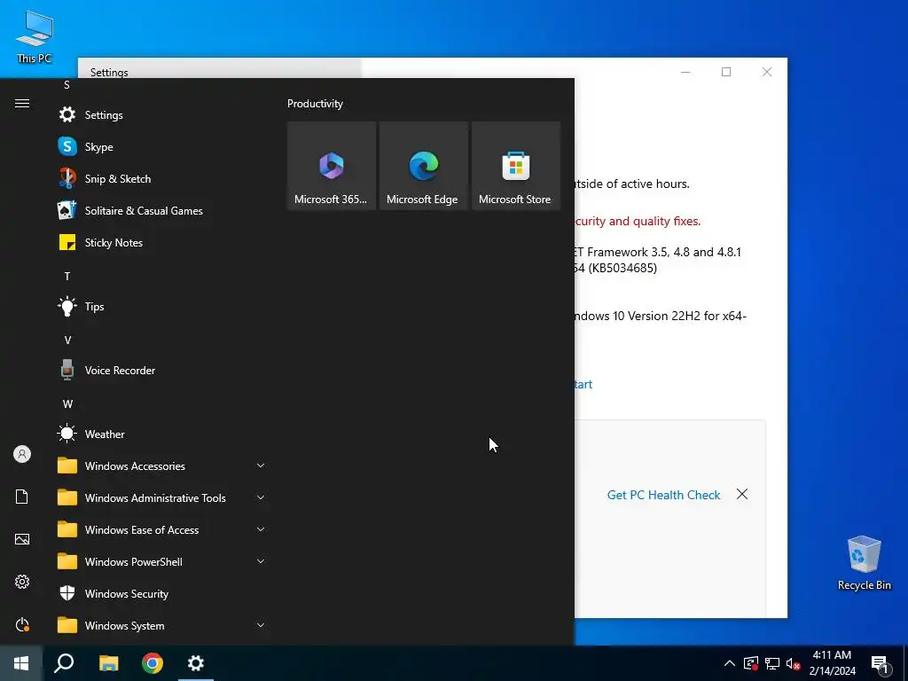Click the partially visible restart link in Settings

click(x=583, y=384)
